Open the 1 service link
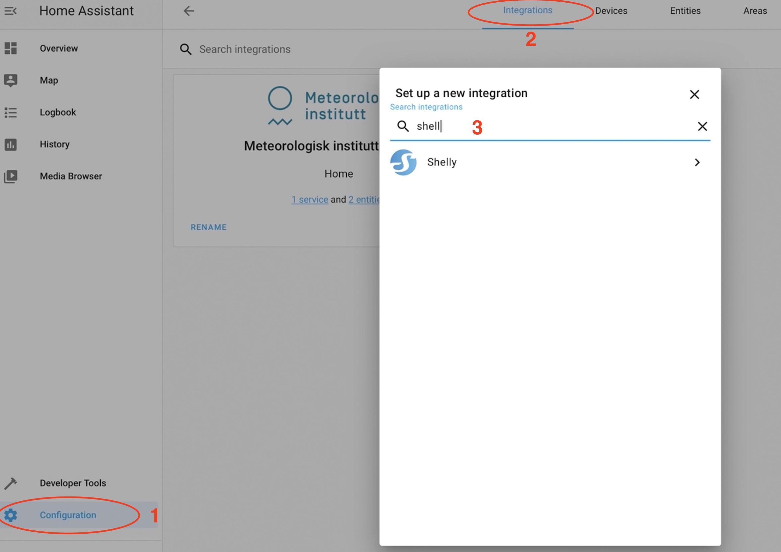781x552 pixels. click(x=310, y=200)
